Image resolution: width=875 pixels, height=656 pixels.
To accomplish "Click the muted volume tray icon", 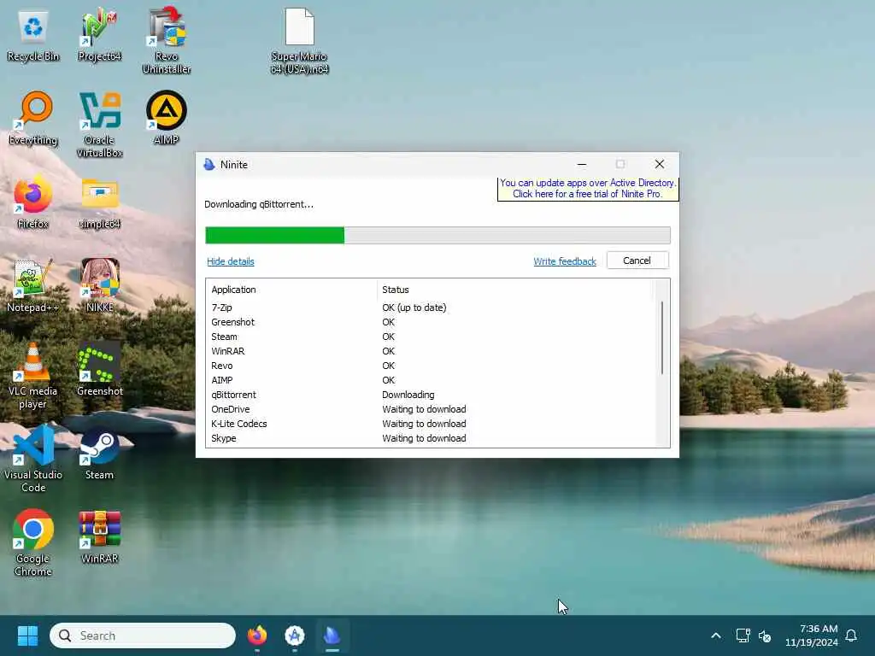I will pyautogui.click(x=765, y=635).
